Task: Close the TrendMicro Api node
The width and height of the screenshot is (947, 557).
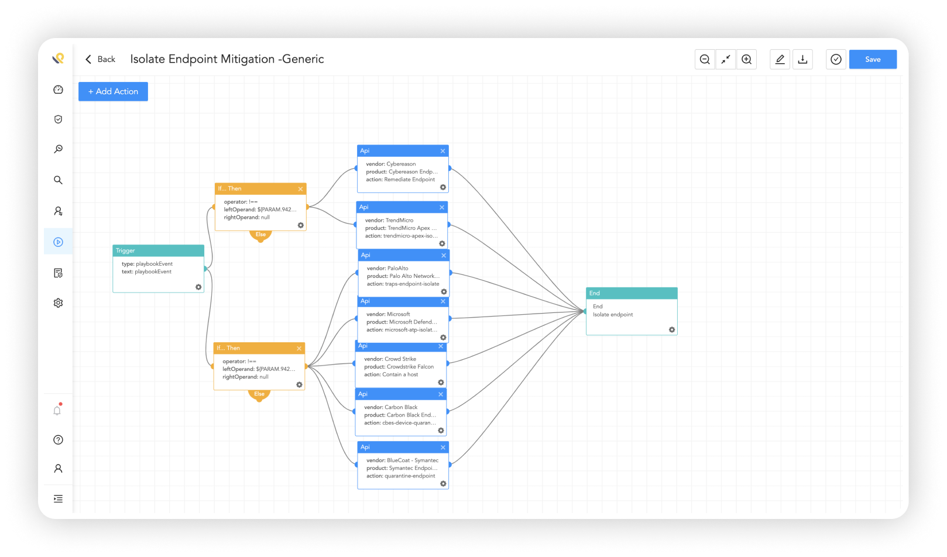Action: click(x=442, y=207)
